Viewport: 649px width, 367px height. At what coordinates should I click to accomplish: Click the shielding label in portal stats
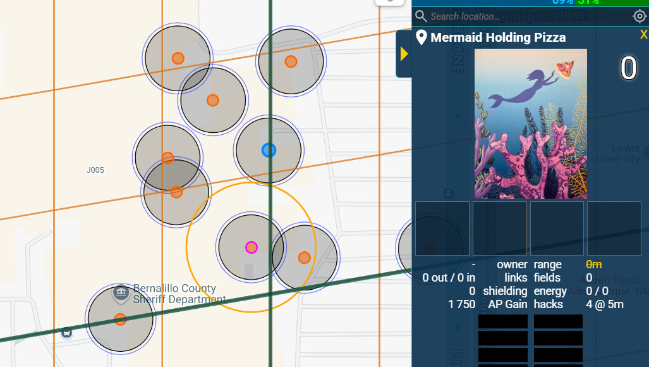click(x=505, y=291)
